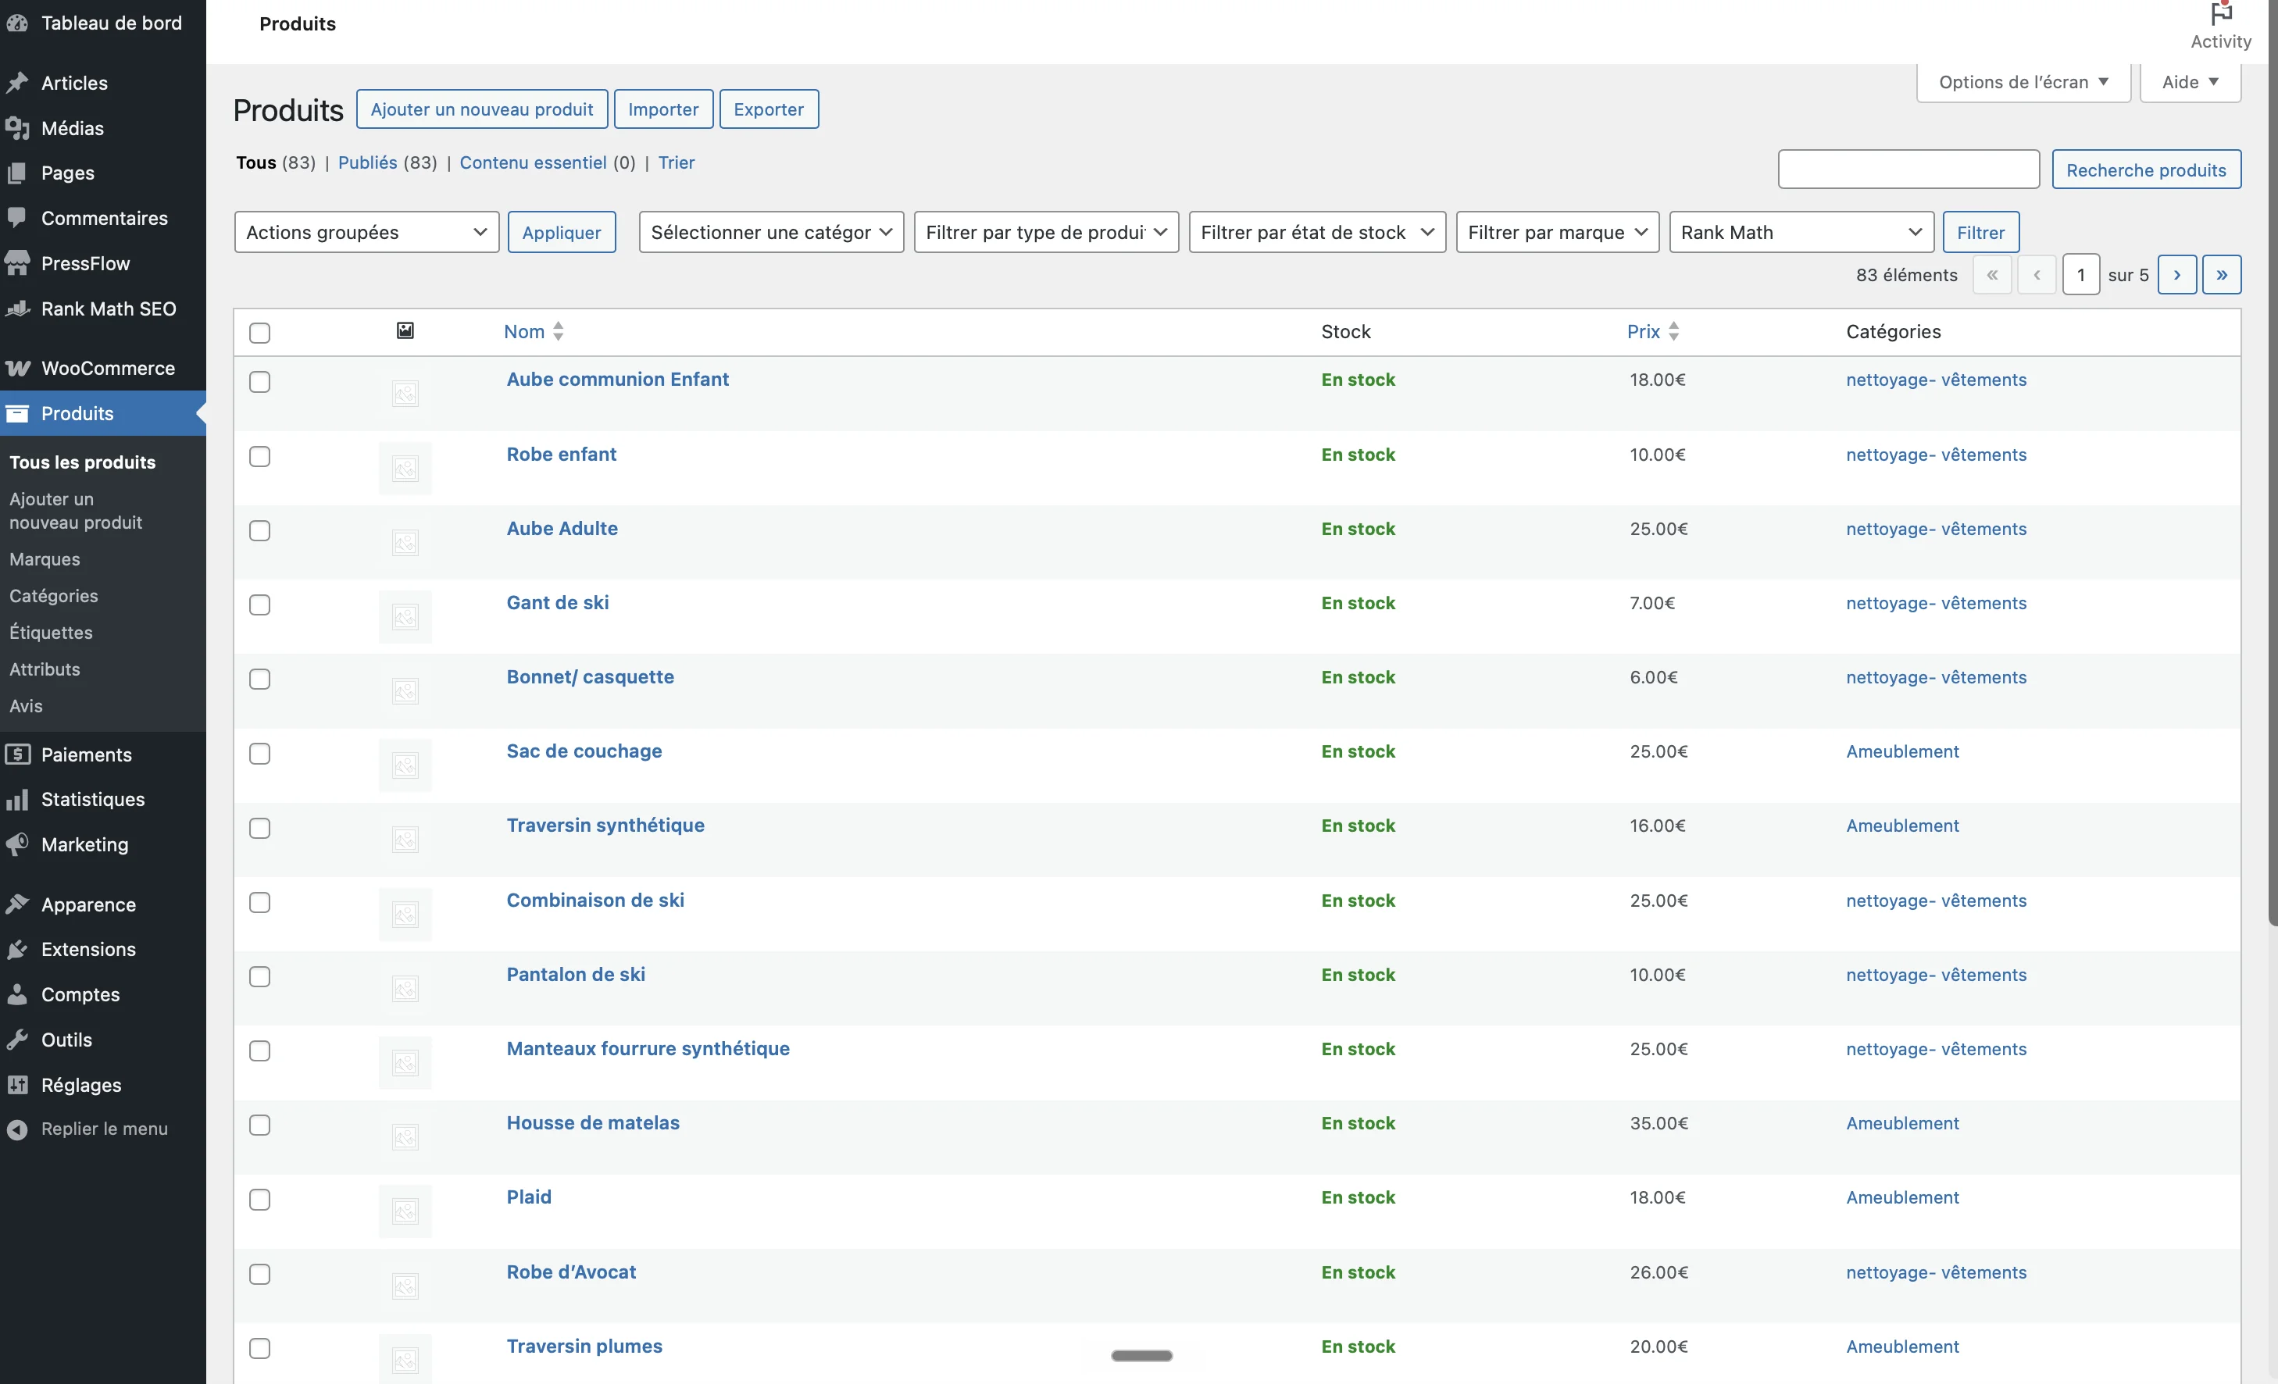Screen dimensions: 2278x1384
Task: Check the Gant de ski row checkbox
Action: point(260,605)
